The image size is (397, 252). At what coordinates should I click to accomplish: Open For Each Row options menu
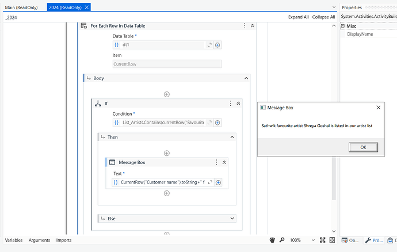click(x=245, y=25)
